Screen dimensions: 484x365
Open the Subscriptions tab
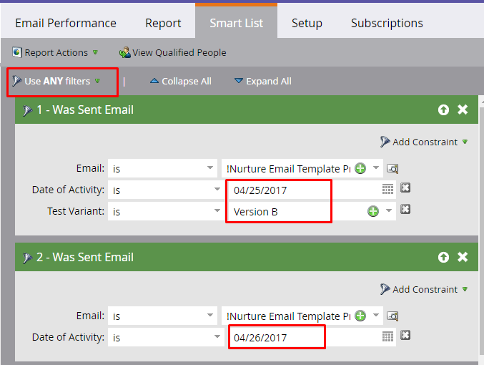tap(387, 23)
